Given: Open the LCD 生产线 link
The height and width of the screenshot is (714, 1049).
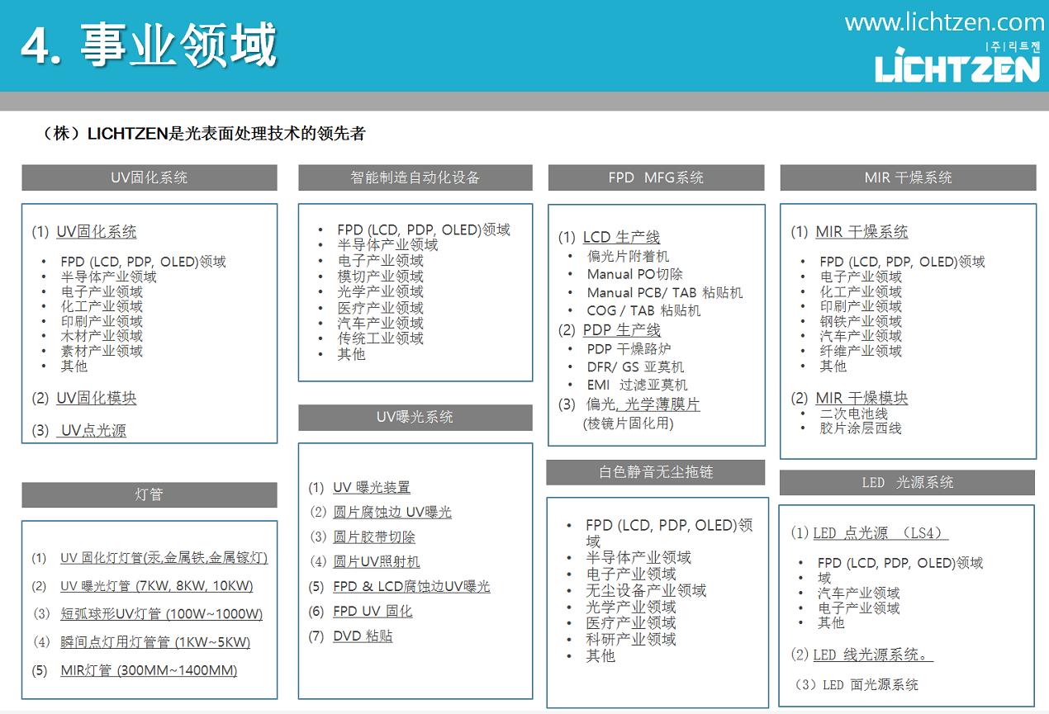Looking at the screenshot, I should (622, 238).
